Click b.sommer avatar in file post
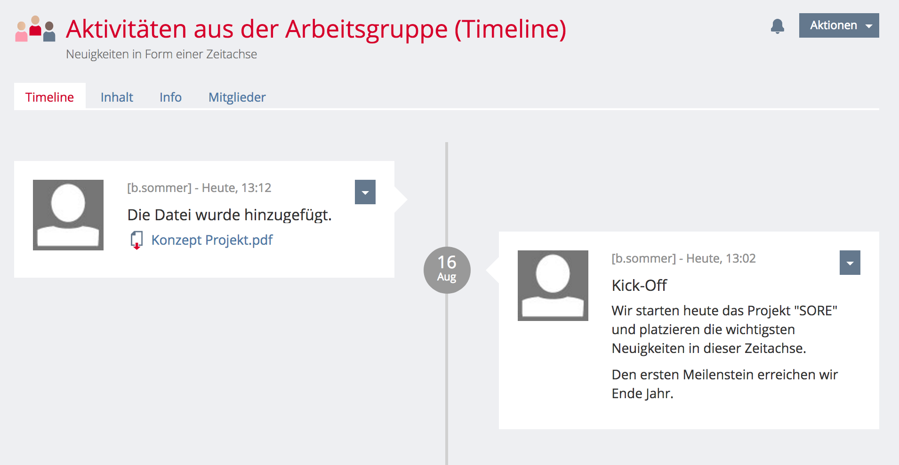This screenshot has width=899, height=465. [68, 215]
